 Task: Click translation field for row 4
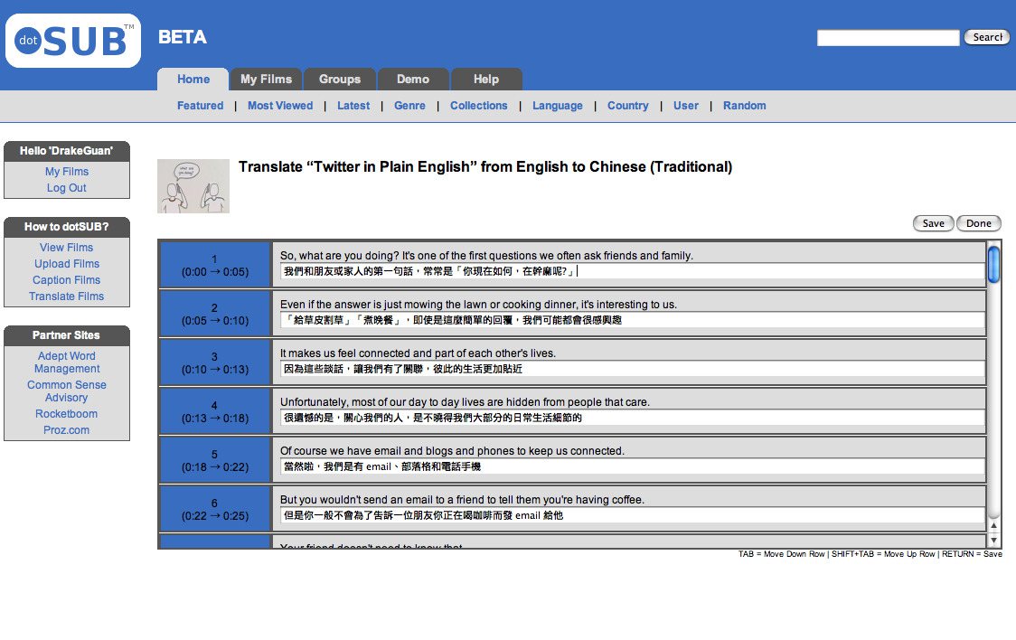(x=633, y=418)
